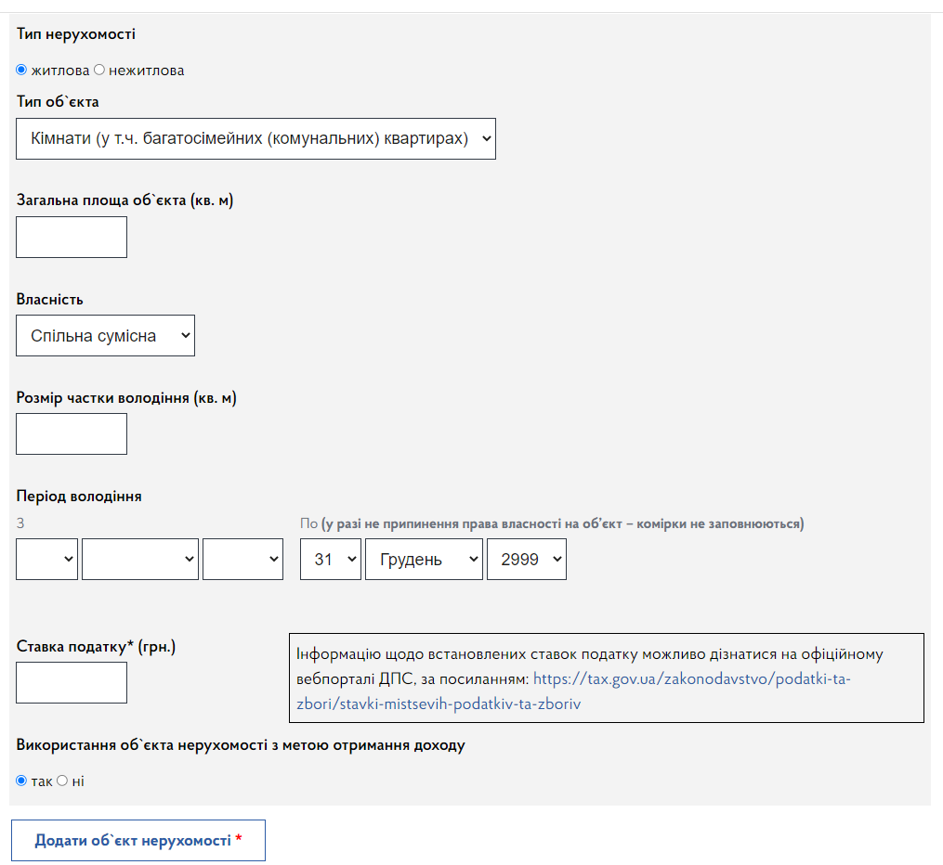The width and height of the screenshot is (943, 865).
Task: Open the end month 'Грудень' dropdown
Action: click(424, 559)
